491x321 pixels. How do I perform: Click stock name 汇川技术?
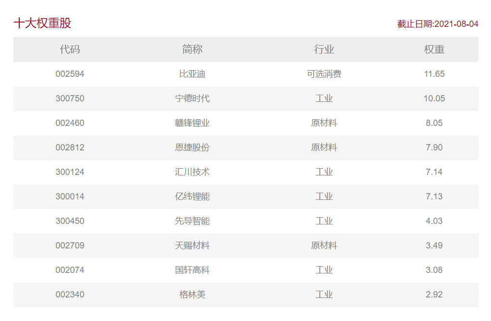192,172
